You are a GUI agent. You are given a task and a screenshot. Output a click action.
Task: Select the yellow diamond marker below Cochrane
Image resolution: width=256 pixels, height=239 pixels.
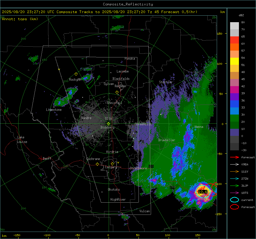point(97,164)
